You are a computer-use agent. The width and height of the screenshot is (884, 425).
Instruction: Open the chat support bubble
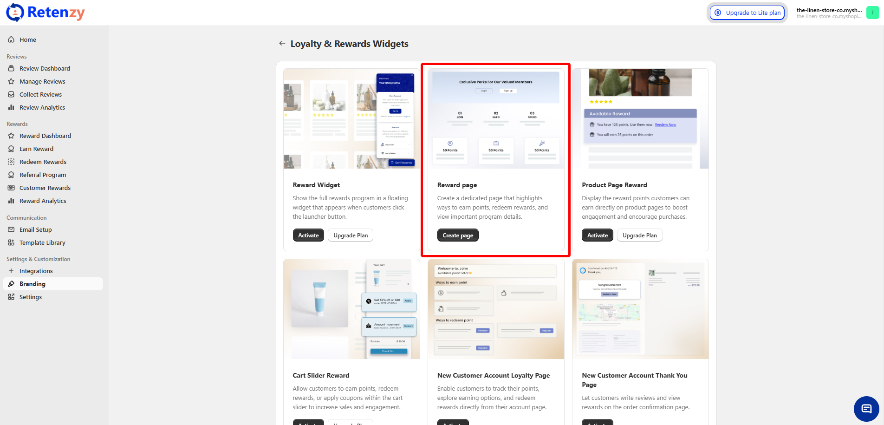click(866, 409)
